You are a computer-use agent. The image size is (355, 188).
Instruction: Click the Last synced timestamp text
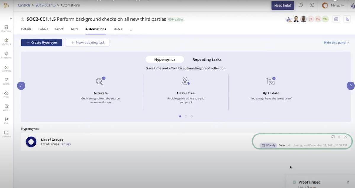(x=320, y=145)
